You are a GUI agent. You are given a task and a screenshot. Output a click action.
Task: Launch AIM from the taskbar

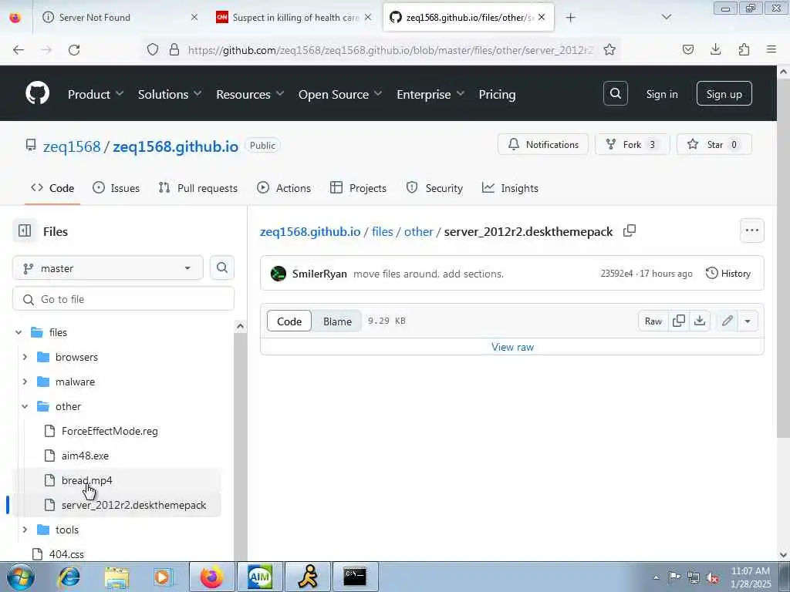[259, 577]
